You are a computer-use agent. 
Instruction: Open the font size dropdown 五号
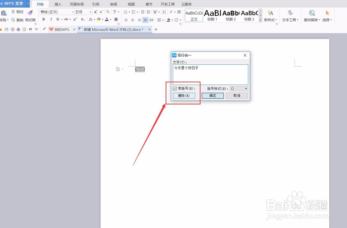pos(90,12)
